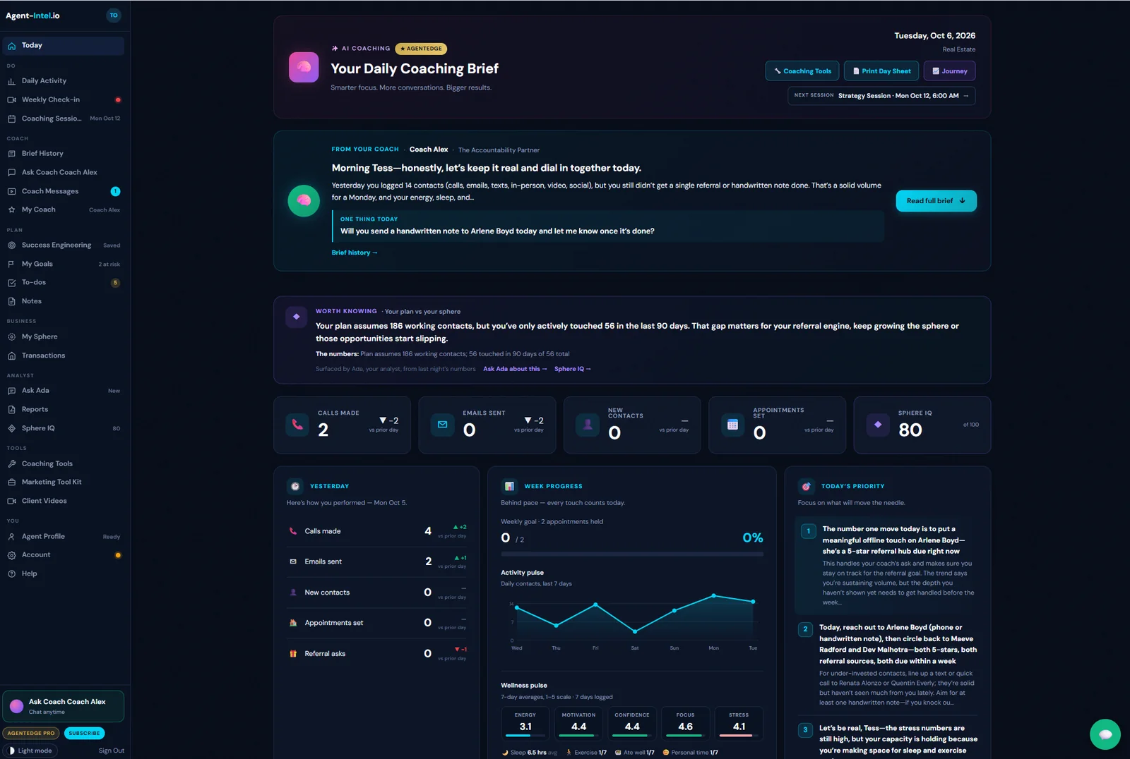Image resolution: width=1130 pixels, height=759 pixels.
Task: Open Today in the sidebar
Action: pos(64,45)
